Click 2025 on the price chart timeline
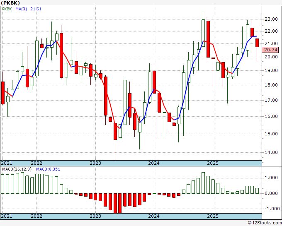Image resolution: width=282 pixels, height=226 pixels. tap(213, 163)
